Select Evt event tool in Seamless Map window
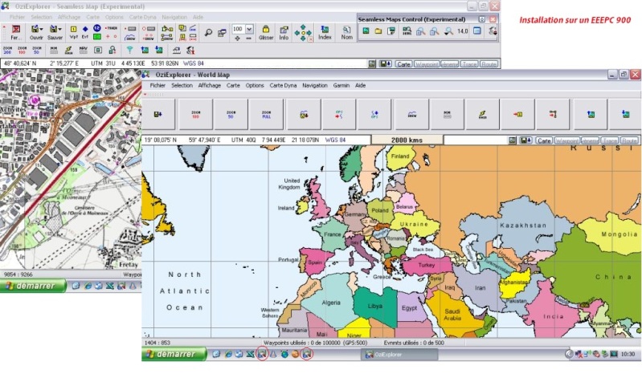 click(x=85, y=32)
